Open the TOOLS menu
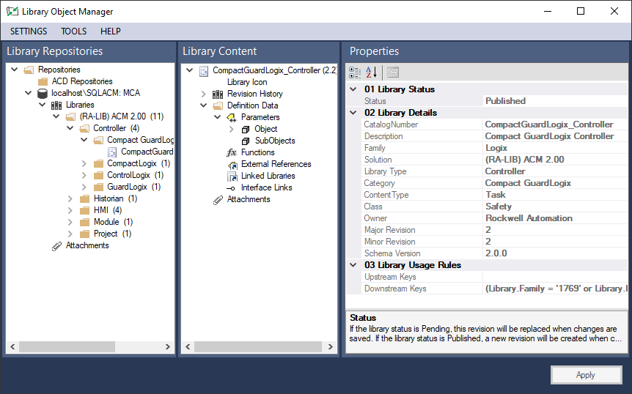The height and width of the screenshot is (394, 632). [x=74, y=31]
